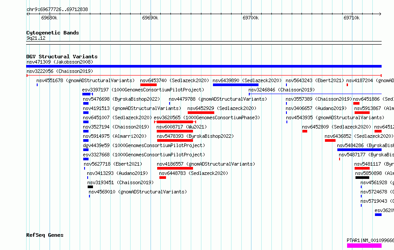Click esv3327668 1000Genomes Pilot label
394x250 pixels.
click(x=144, y=155)
